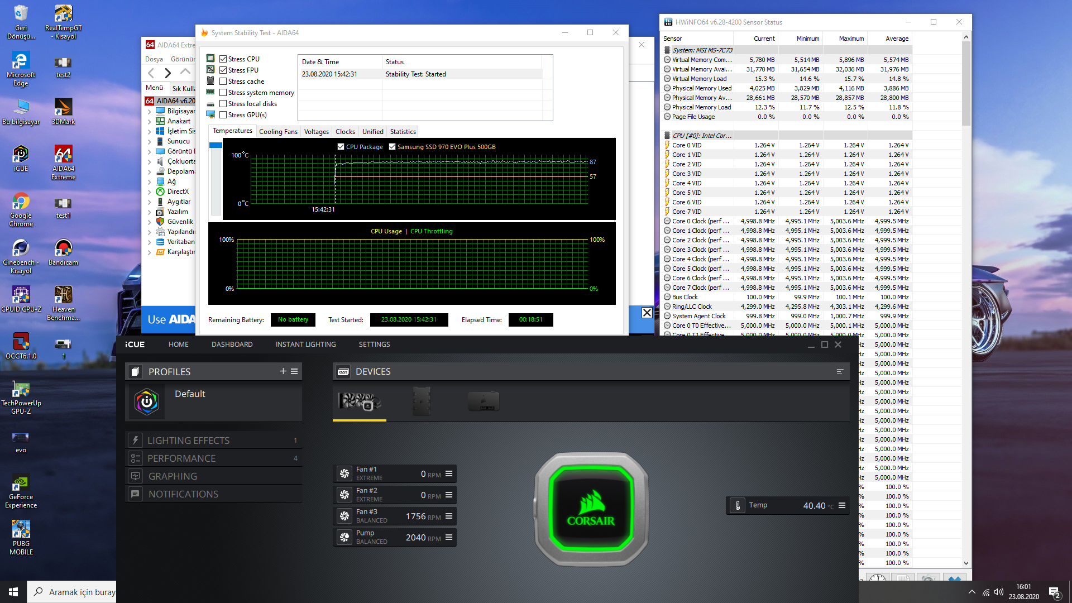Select the AIO cooler device in iCUE
Screen dimensions: 1072x603
(360, 401)
